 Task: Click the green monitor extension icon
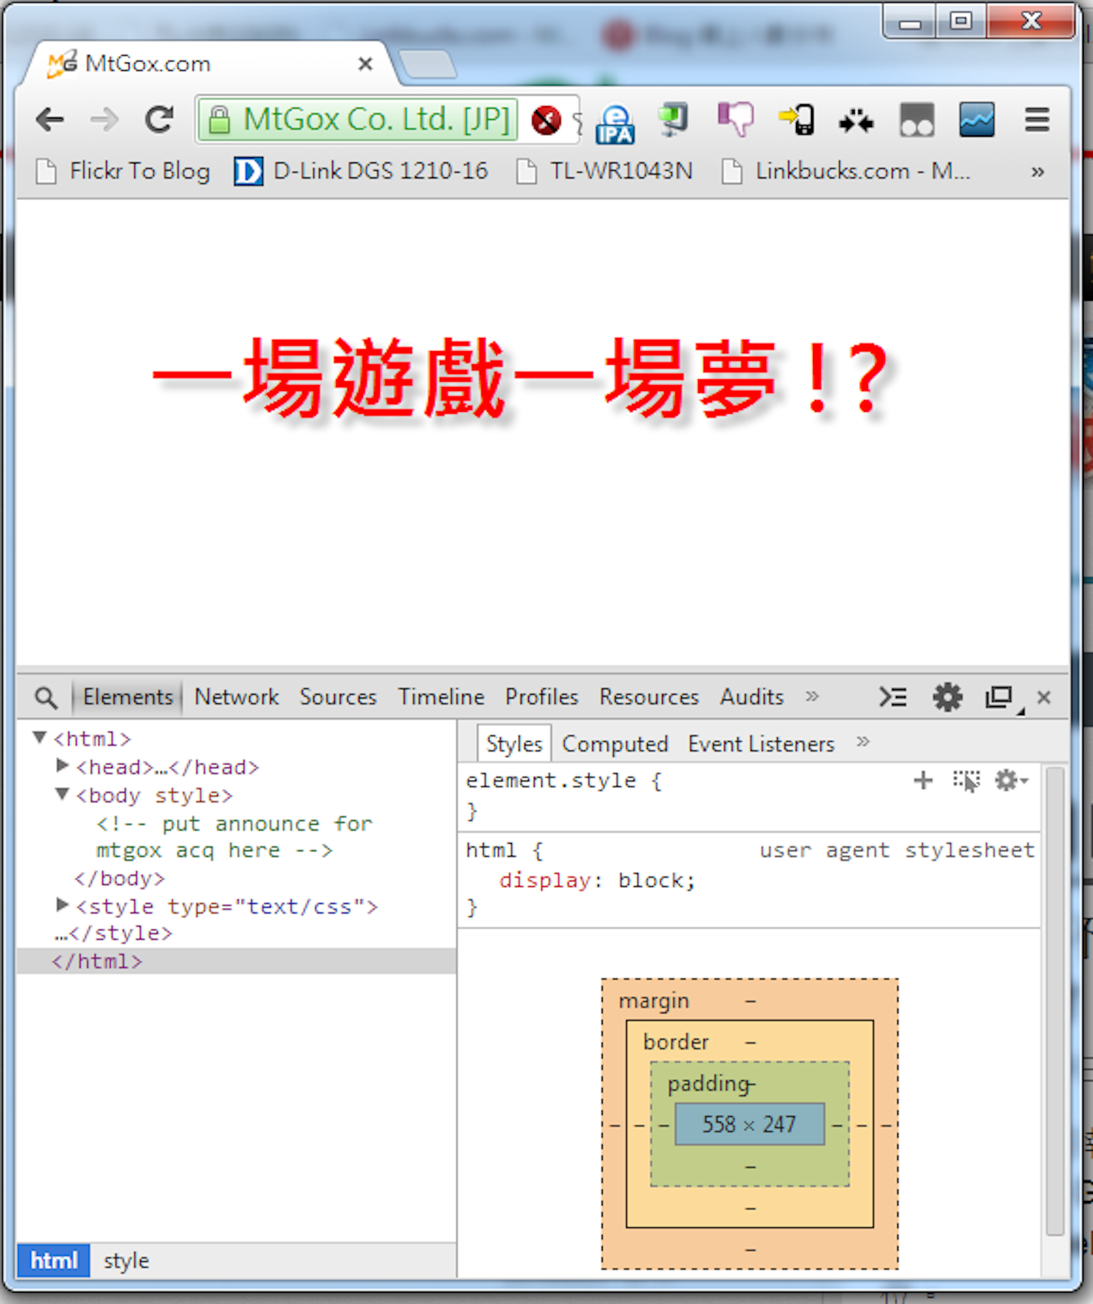(x=673, y=118)
